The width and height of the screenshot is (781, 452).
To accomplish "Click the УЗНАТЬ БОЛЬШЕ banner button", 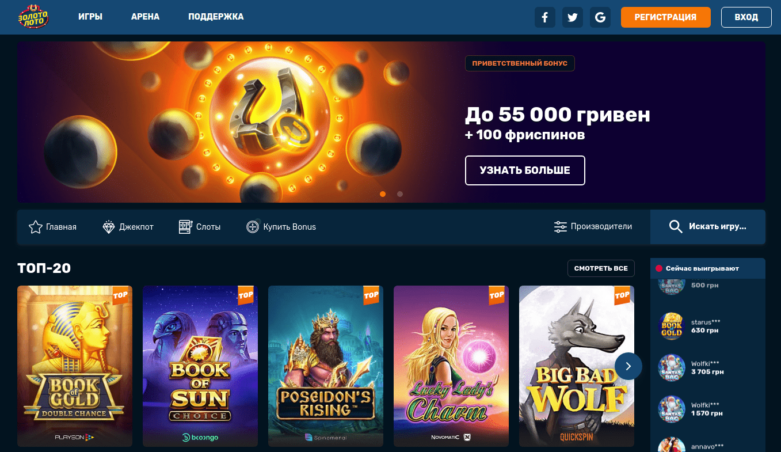I will pyautogui.click(x=525, y=170).
